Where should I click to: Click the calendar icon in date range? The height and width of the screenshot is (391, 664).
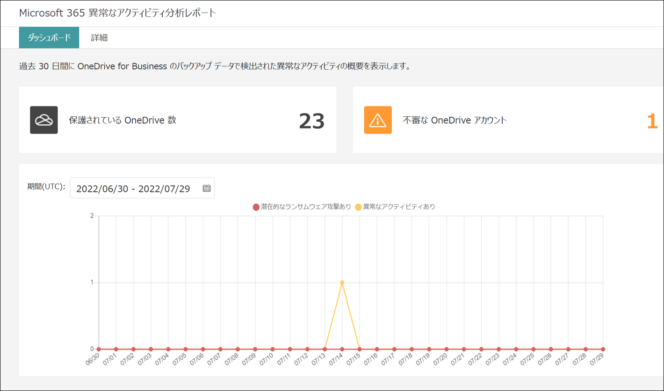pyautogui.click(x=207, y=188)
